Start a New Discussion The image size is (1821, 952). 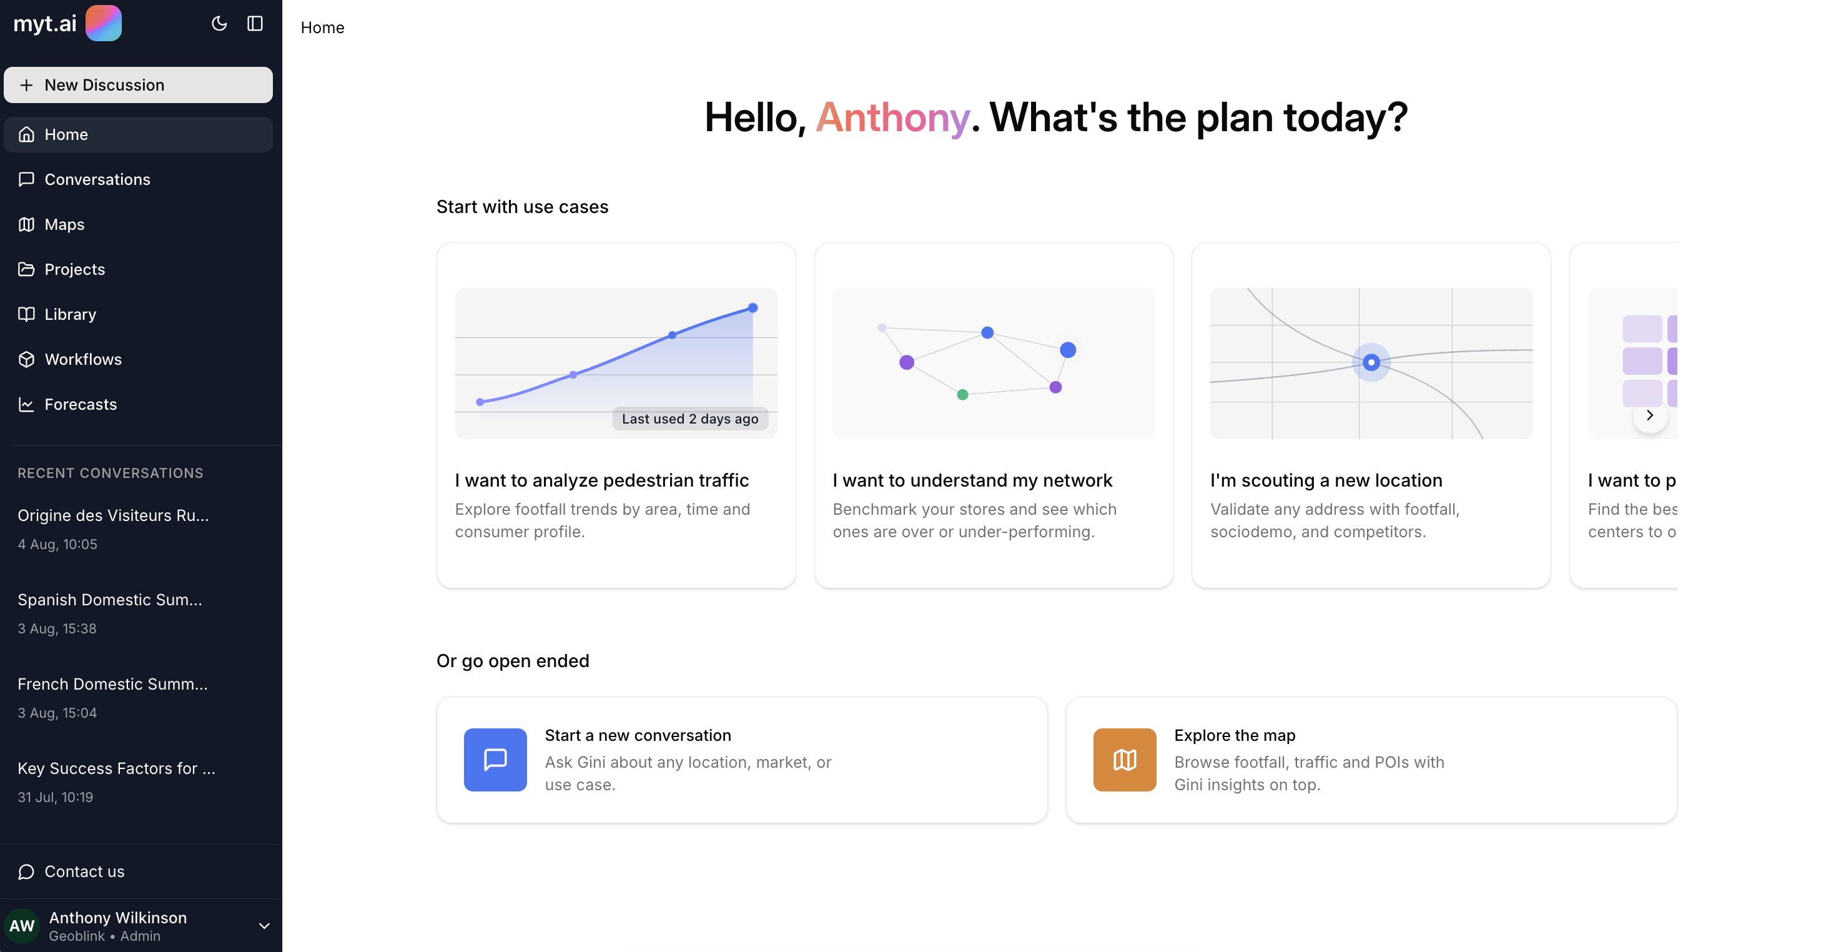(138, 85)
